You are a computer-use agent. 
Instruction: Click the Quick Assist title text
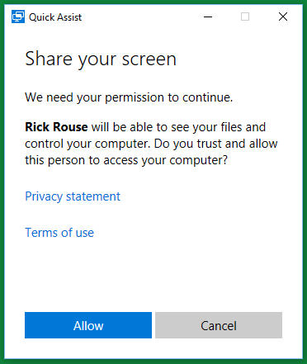point(55,17)
